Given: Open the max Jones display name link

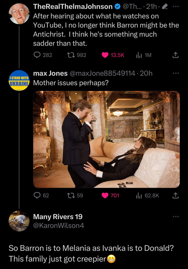Looking at the screenshot, I should point(50,73).
